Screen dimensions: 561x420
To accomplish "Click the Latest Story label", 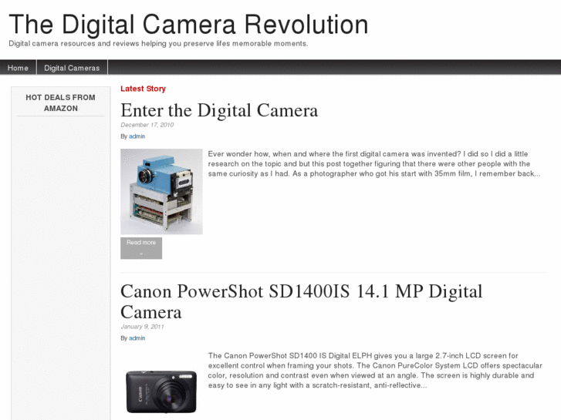I will point(143,89).
